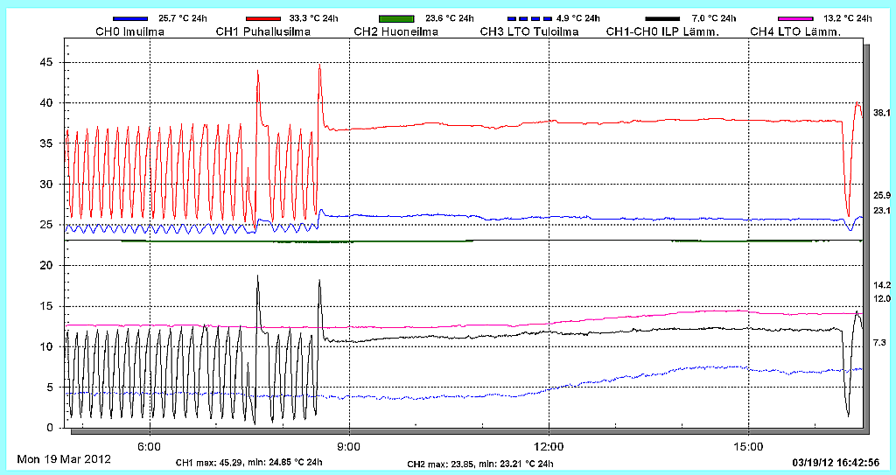
Task: Select the CH3 LTO Tuloilma channel label
Action: click(x=529, y=31)
